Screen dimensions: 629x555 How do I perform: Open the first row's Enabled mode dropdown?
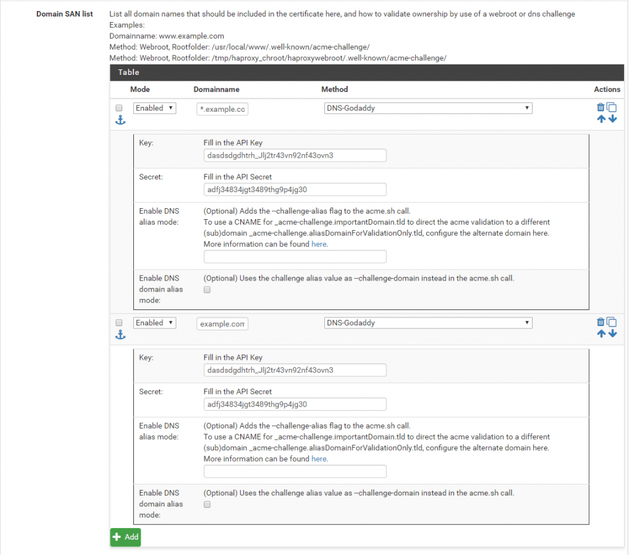tap(155, 108)
